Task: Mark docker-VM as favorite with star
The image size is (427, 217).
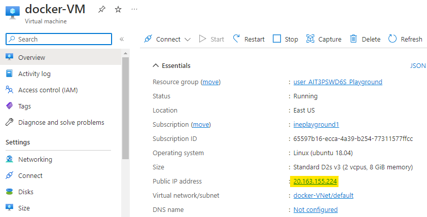Action: click(x=118, y=10)
